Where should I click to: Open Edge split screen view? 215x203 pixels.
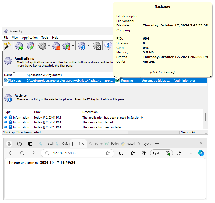(x=121, y=153)
